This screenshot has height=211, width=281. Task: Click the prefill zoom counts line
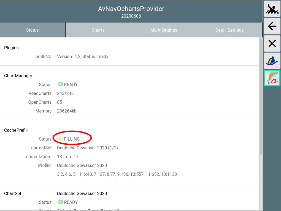click(x=117, y=174)
